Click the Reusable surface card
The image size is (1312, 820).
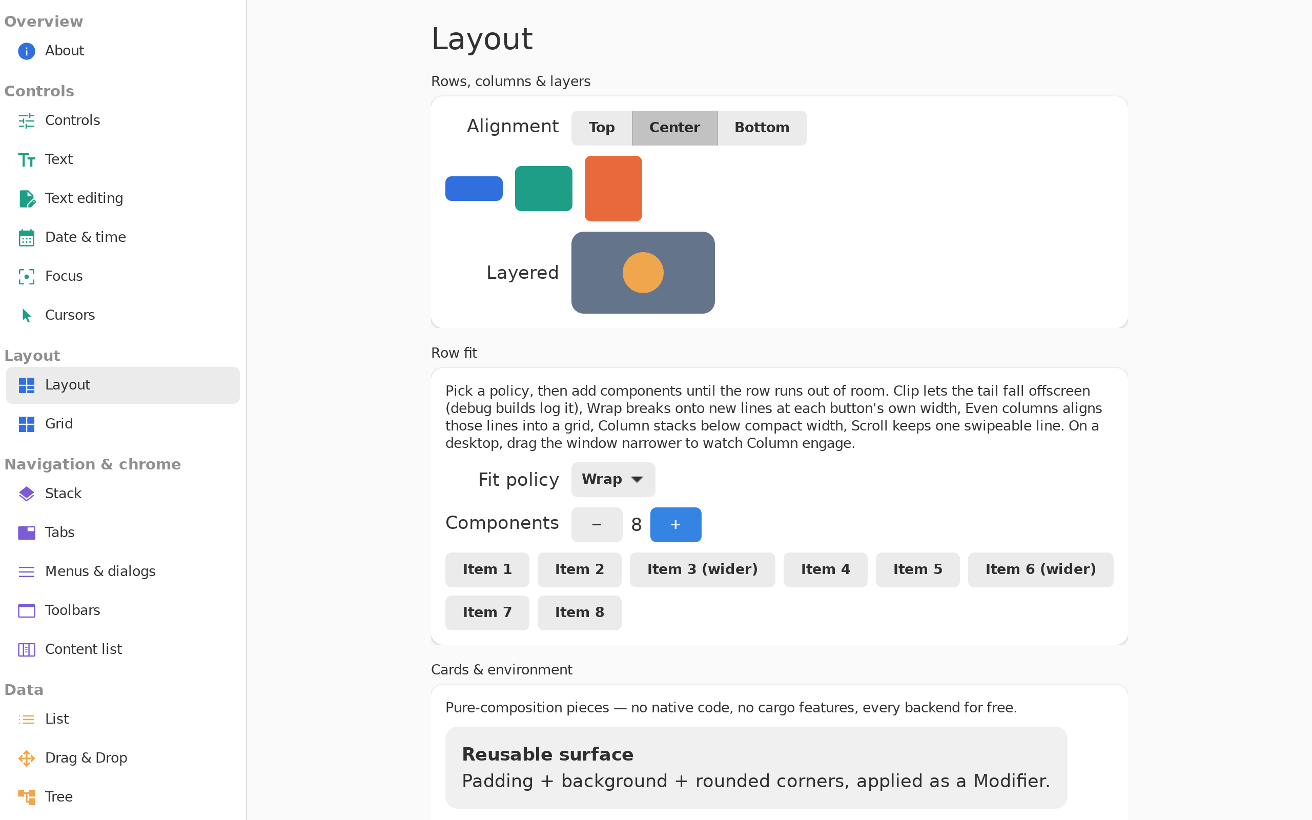(x=756, y=767)
